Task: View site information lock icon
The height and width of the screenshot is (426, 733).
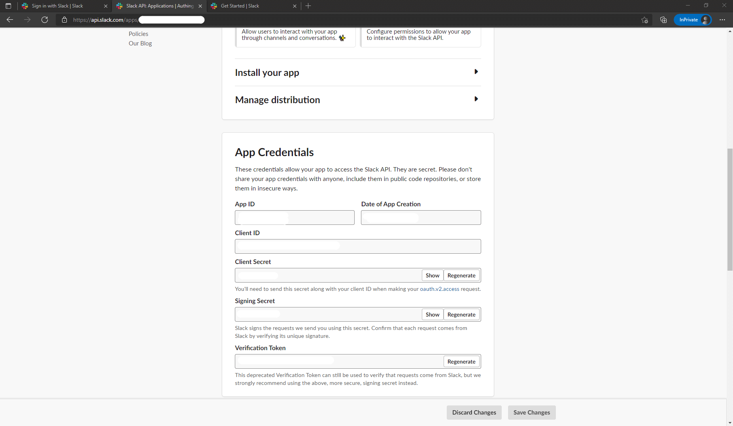Action: [64, 20]
